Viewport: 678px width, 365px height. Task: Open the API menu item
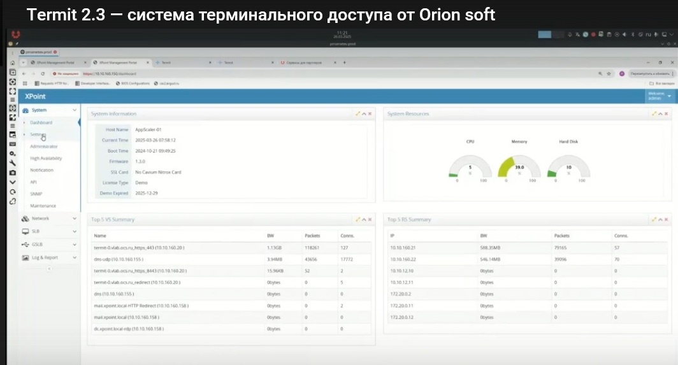point(33,182)
